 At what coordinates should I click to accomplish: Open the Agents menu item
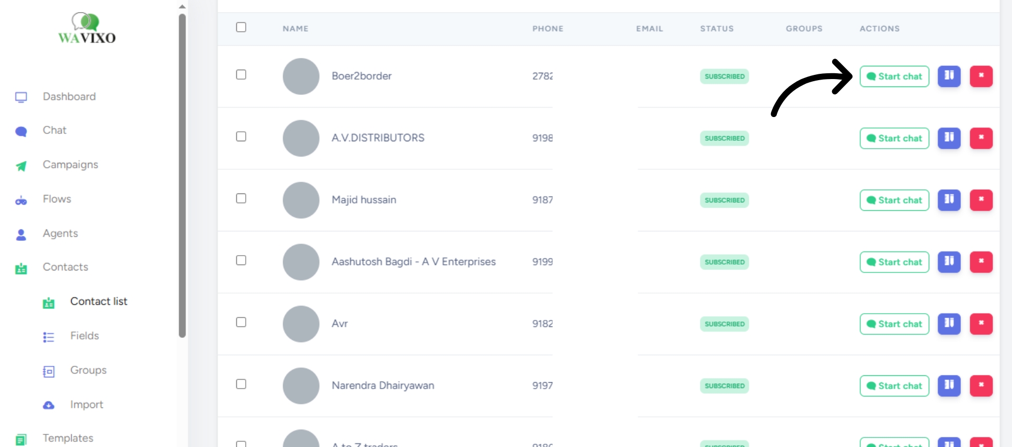click(x=60, y=233)
